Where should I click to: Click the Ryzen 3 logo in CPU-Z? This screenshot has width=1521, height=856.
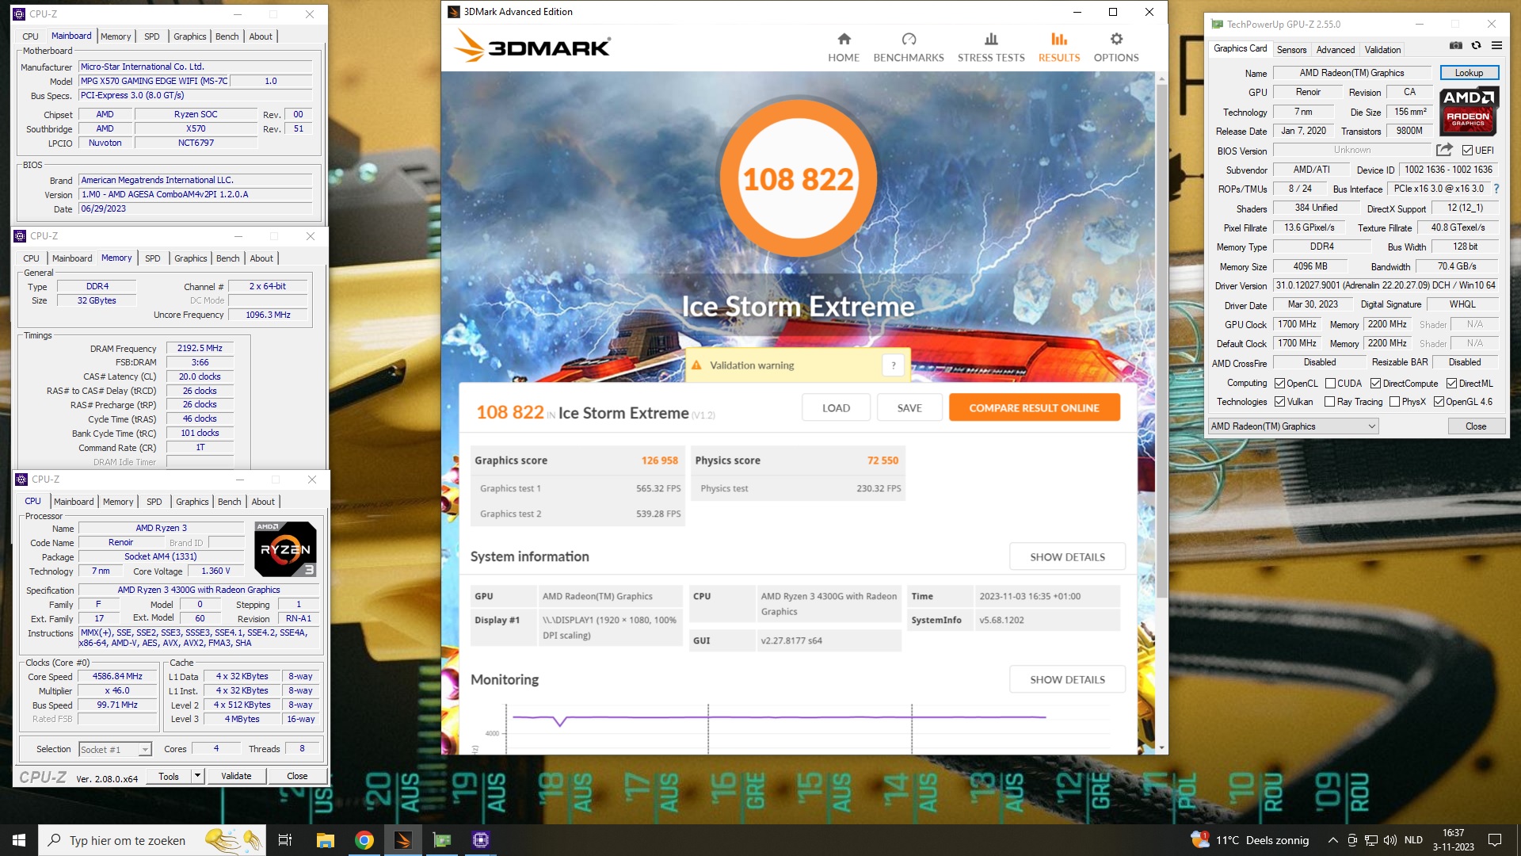click(285, 548)
